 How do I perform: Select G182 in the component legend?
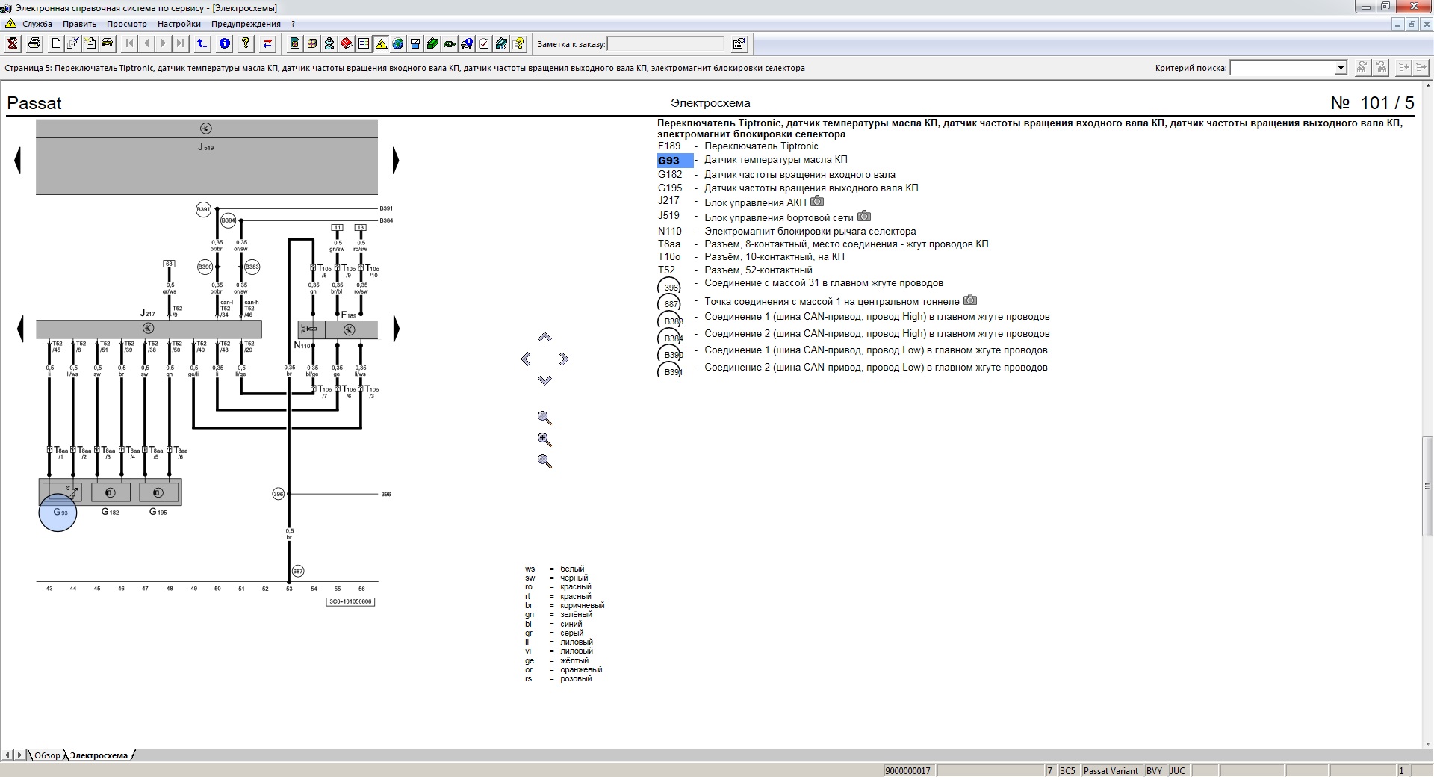coord(670,175)
